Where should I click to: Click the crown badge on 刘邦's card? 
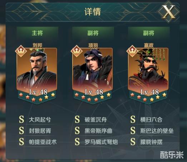pos(21,51)
